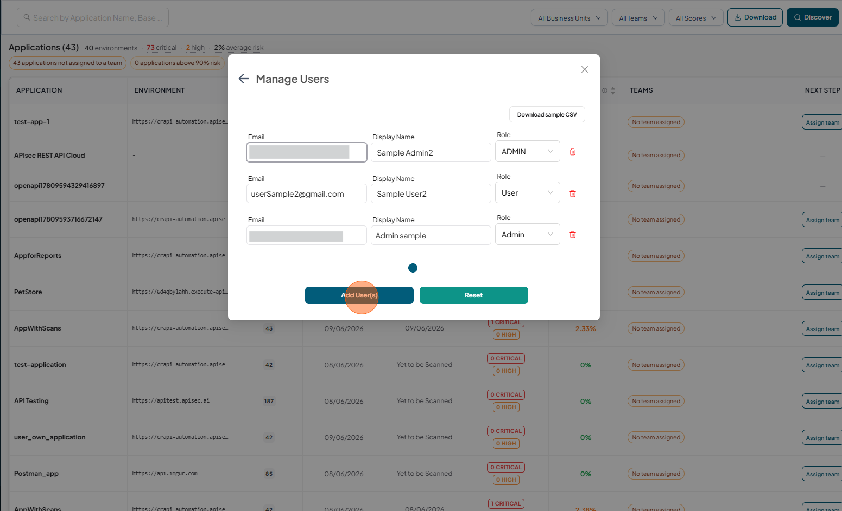Viewport: 842px width, 511px height.
Task: Open the API Testing application row
Action: [x=31, y=401]
